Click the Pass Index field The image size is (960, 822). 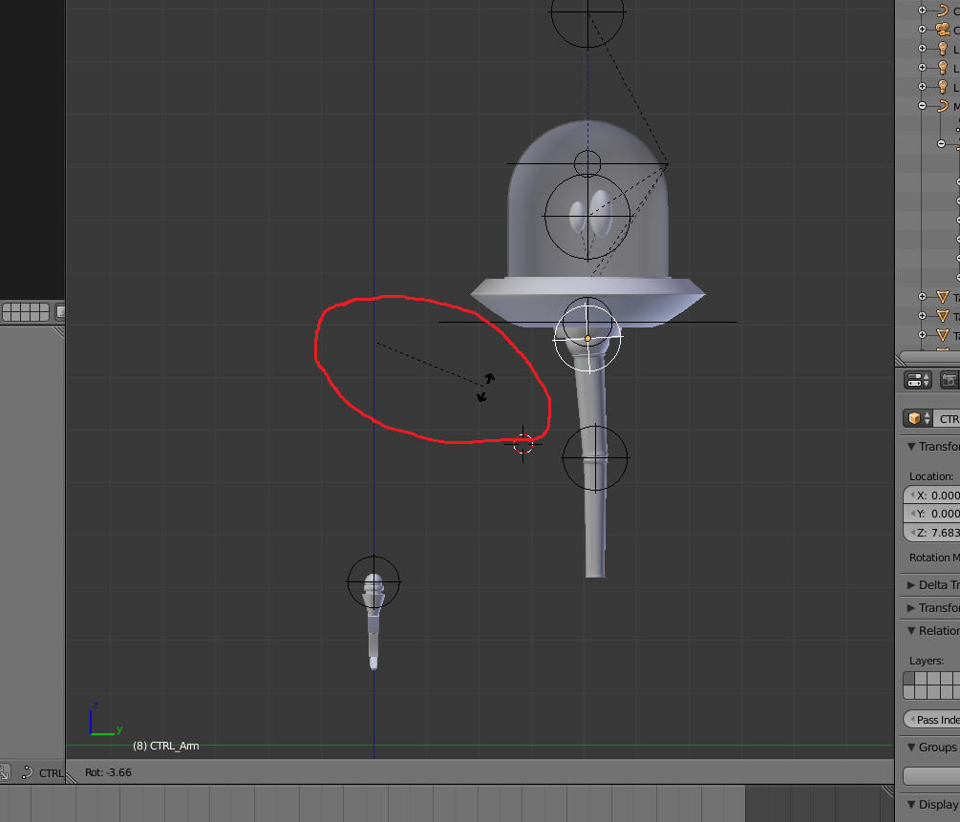(x=931, y=720)
